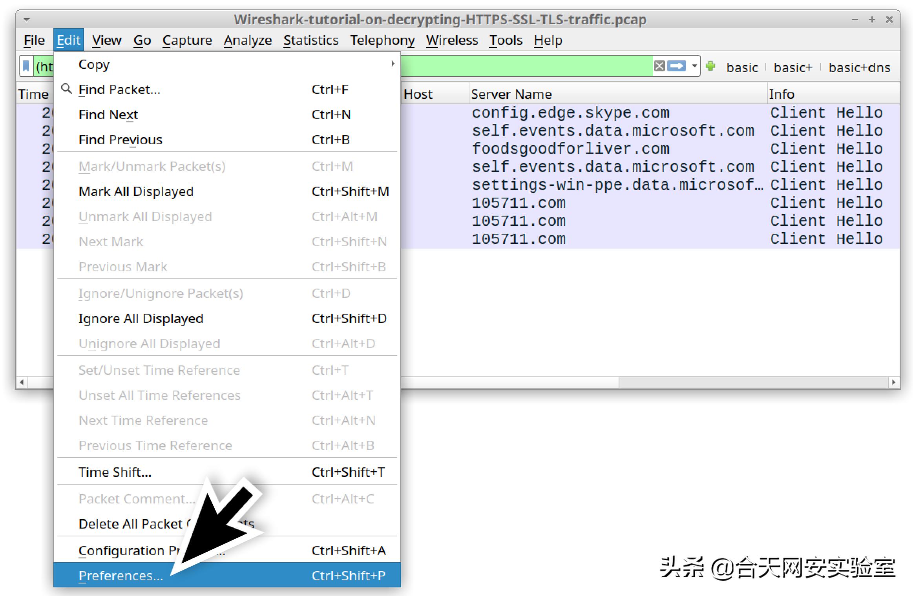Open the window menu arrow in the title bar
This screenshot has width=913, height=596.
27,19
